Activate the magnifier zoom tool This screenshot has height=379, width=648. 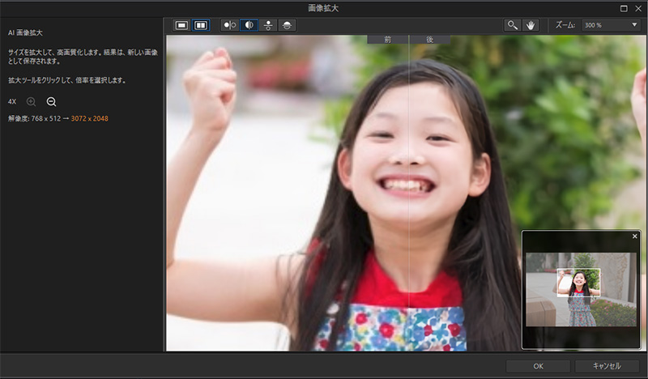(x=512, y=25)
